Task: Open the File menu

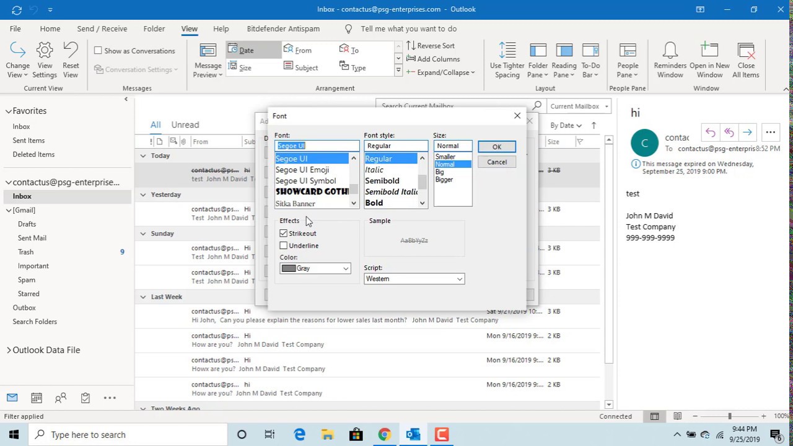Action: (15, 28)
